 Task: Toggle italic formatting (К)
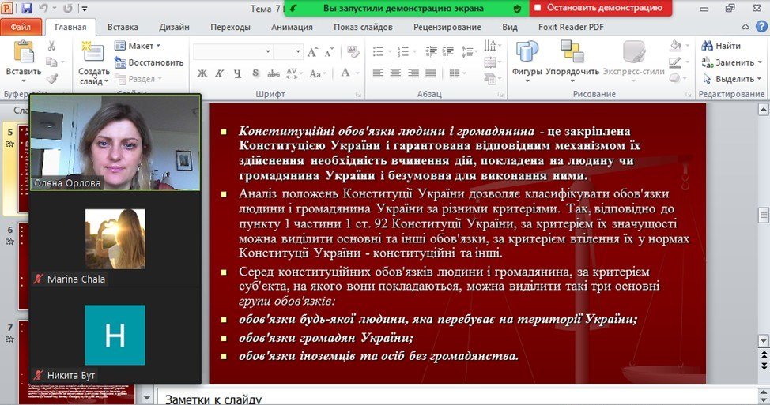[220, 73]
